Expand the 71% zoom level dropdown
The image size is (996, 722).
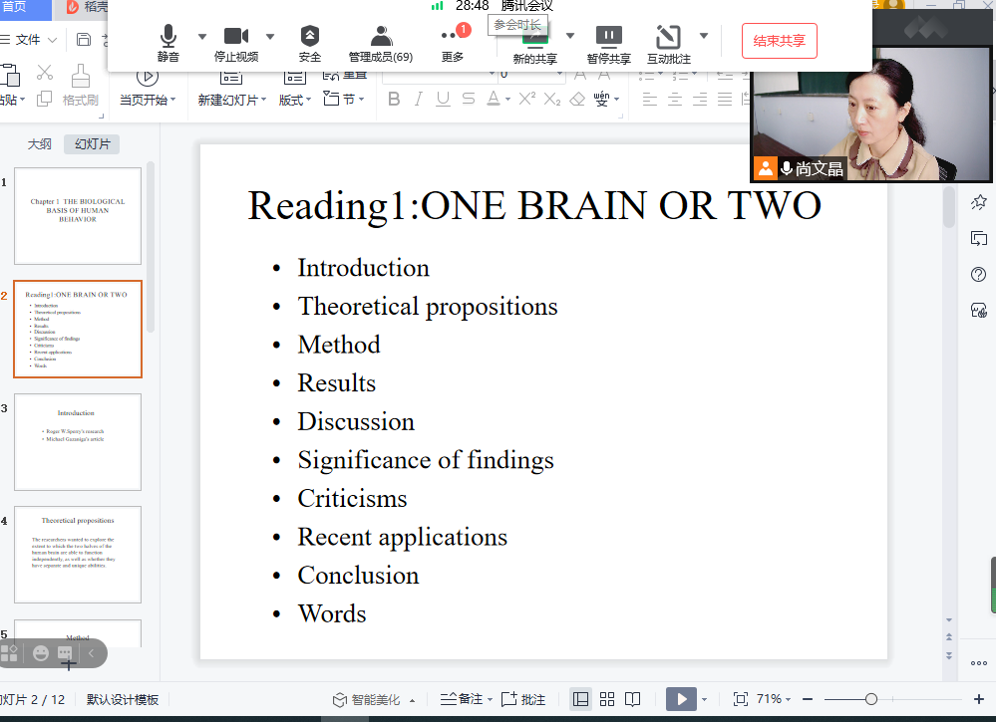click(790, 699)
